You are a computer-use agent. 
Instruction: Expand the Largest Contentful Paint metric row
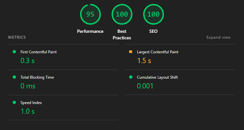pyautogui.click(x=179, y=57)
